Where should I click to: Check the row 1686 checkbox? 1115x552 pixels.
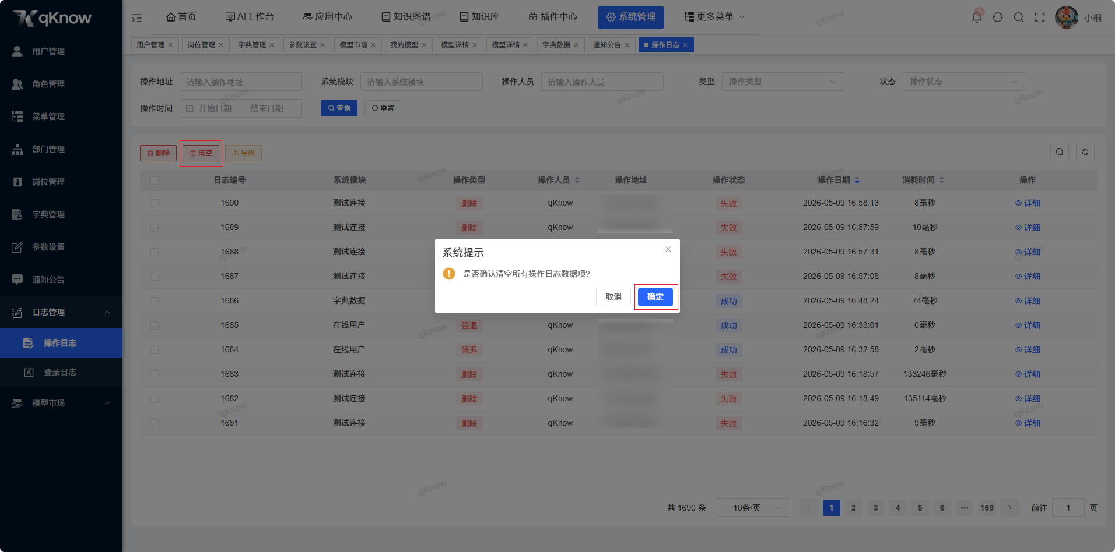coord(155,301)
